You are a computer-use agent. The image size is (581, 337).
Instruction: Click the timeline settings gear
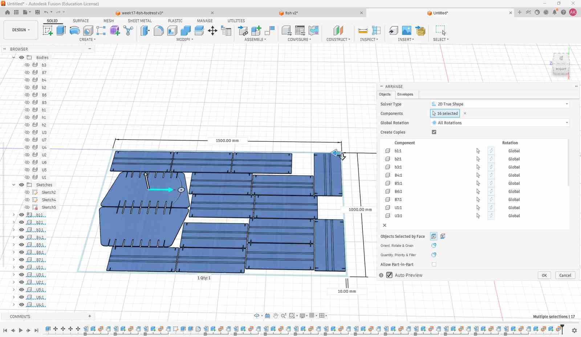(574, 330)
